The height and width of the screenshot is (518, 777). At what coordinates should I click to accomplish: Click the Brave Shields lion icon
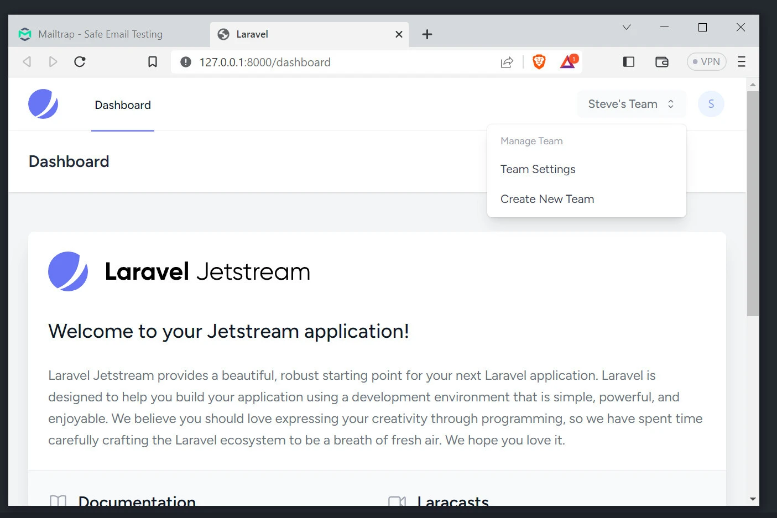(539, 62)
